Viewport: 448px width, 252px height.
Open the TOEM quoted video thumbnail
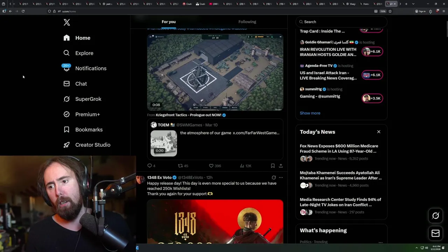[164, 143]
